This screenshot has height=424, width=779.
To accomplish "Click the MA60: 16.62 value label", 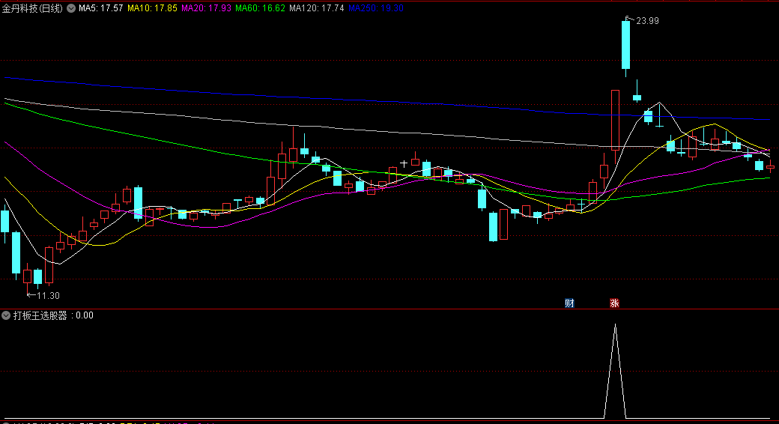I will tap(261, 8).
